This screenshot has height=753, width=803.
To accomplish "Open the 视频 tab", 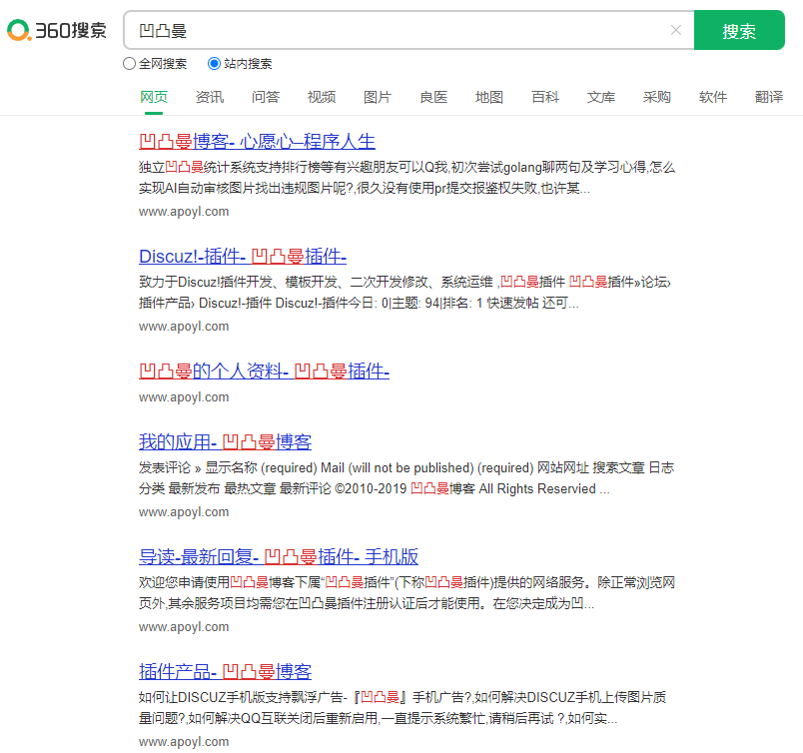I will (x=321, y=97).
